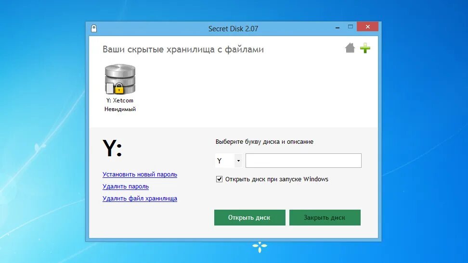The height and width of the screenshot is (263, 468).
Task: Click the 'Y: Xetcom' disk name text
Action: 120,100
